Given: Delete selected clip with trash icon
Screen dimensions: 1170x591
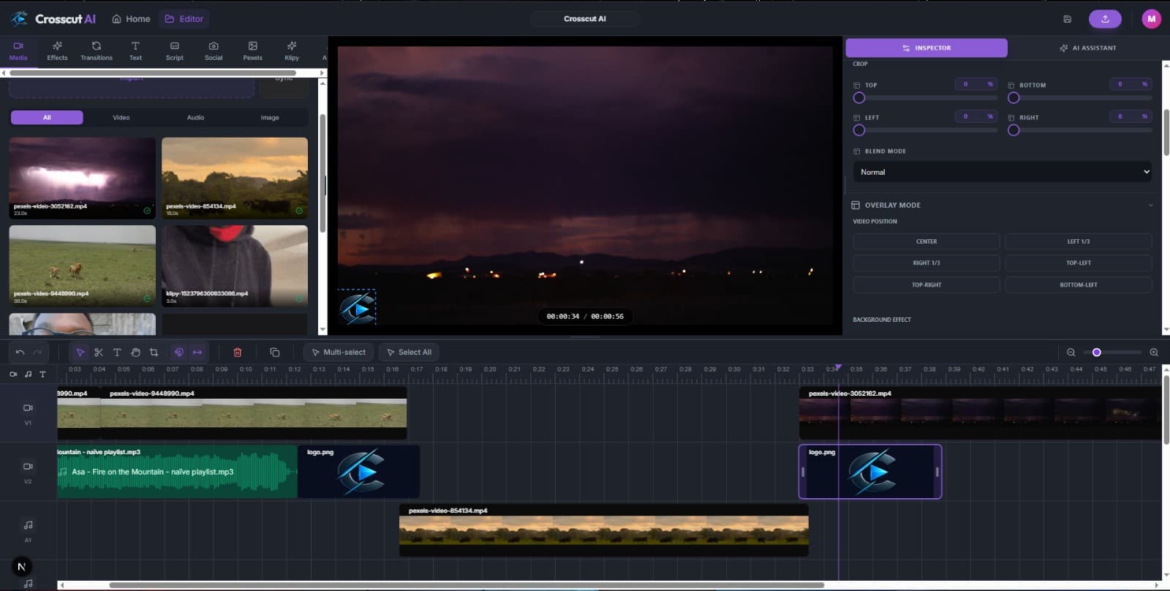Looking at the screenshot, I should [x=238, y=353].
